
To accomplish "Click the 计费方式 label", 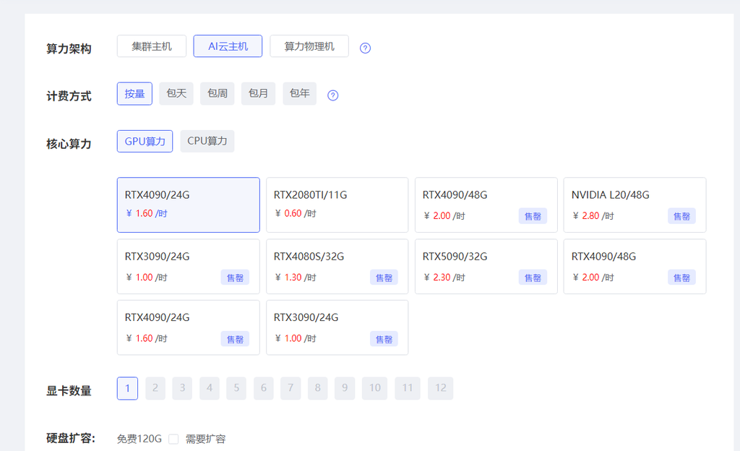I will coord(69,96).
